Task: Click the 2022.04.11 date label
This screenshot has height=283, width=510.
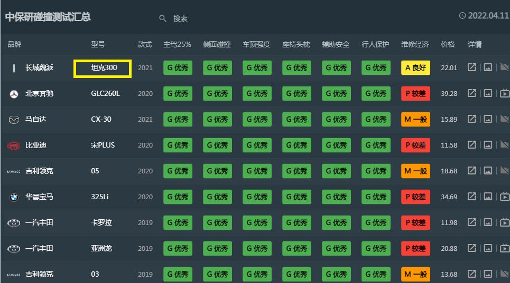Action: [488, 16]
